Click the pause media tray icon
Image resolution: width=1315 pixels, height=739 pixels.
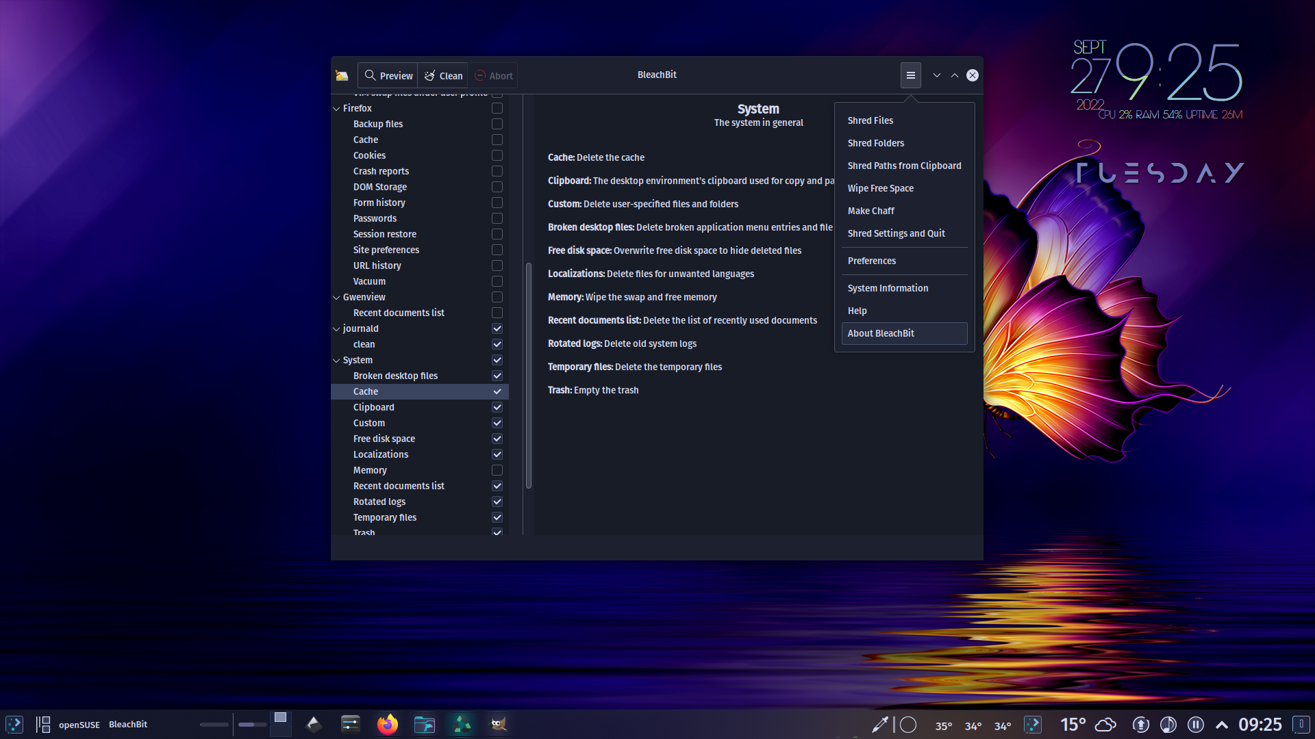point(1196,725)
